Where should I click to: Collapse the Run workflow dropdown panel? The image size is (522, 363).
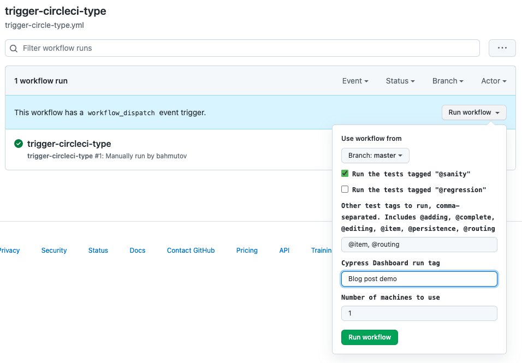coord(473,112)
